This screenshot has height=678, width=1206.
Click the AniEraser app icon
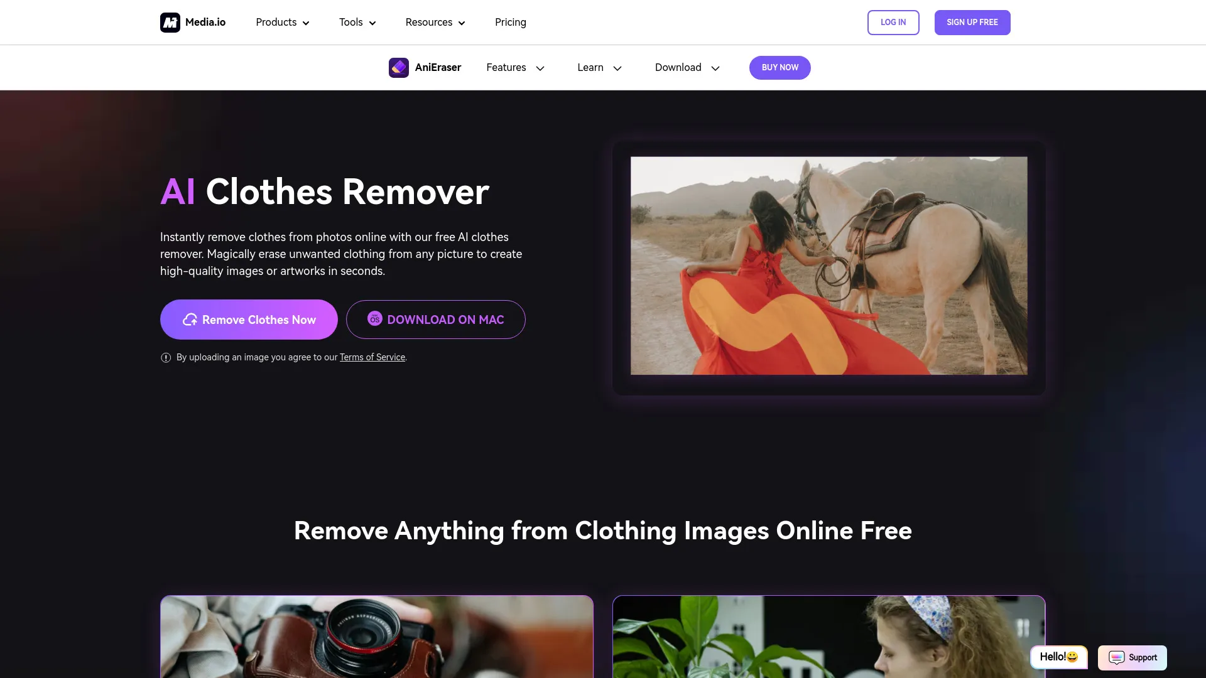(x=398, y=67)
